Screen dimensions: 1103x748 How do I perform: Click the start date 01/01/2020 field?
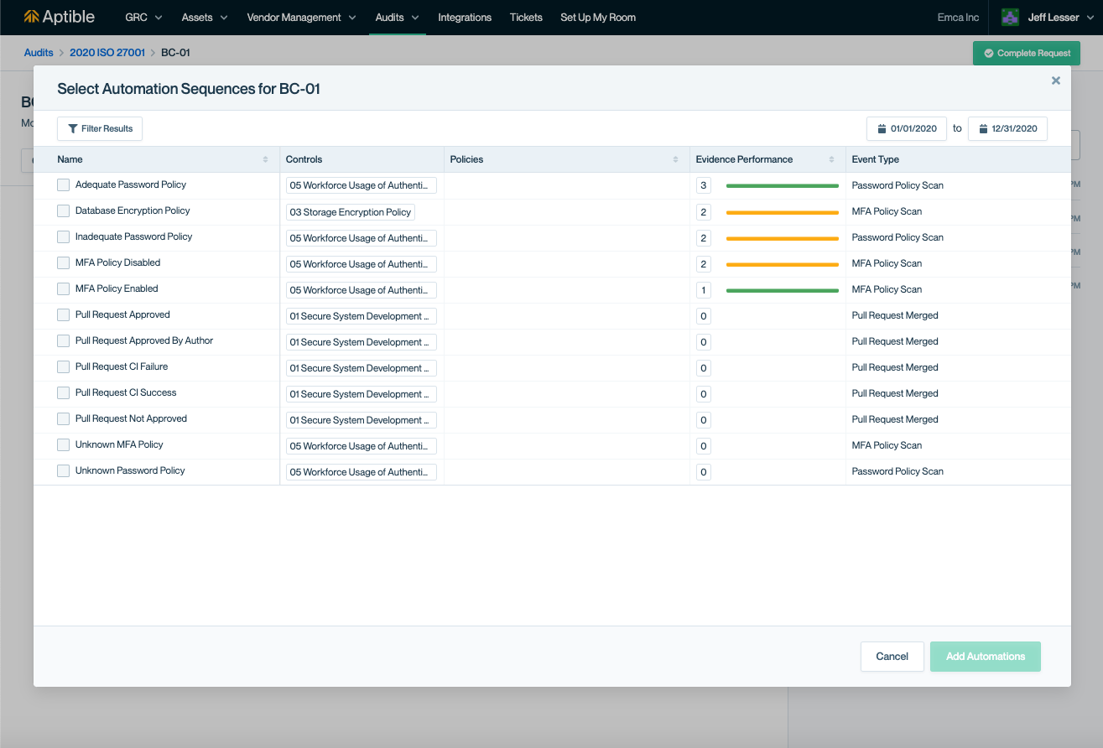click(907, 129)
